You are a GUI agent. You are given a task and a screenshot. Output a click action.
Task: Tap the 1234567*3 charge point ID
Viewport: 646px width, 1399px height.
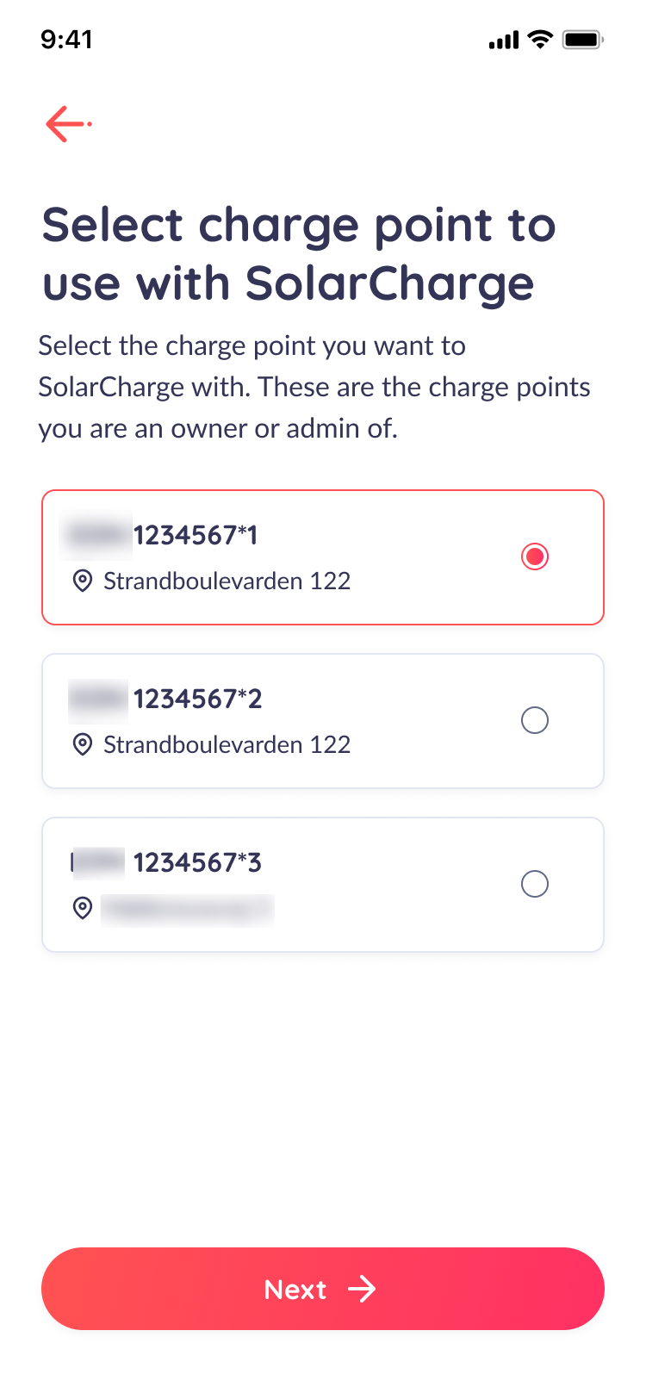coord(197,863)
